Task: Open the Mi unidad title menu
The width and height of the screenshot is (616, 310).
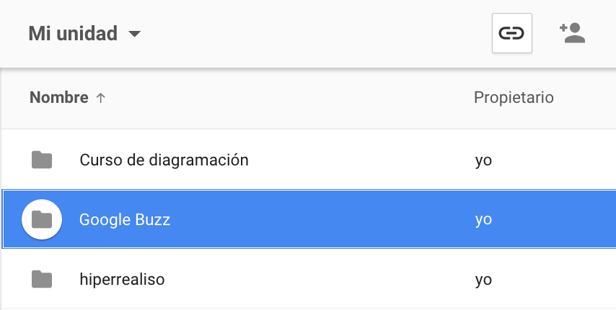Action: (x=73, y=34)
